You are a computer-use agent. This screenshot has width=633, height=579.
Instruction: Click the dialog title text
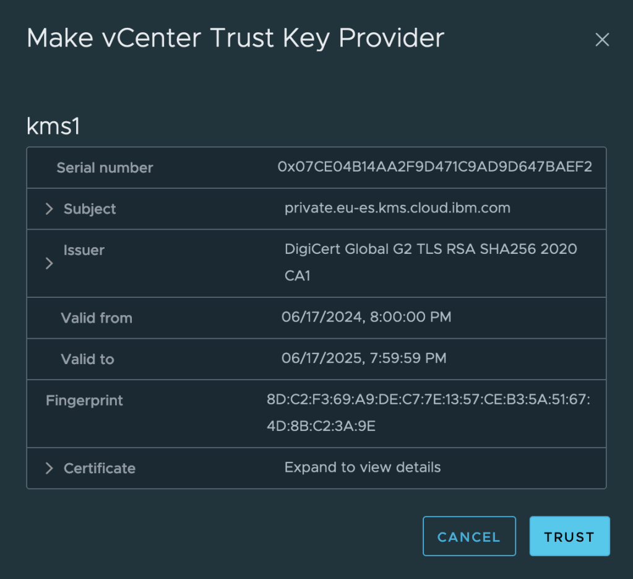coord(235,38)
